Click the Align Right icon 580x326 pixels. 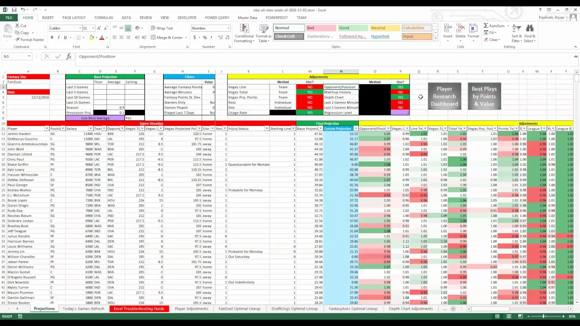pos(128,38)
